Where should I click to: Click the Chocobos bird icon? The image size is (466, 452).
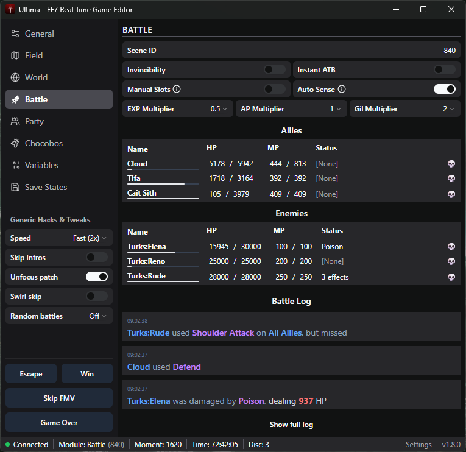point(15,143)
